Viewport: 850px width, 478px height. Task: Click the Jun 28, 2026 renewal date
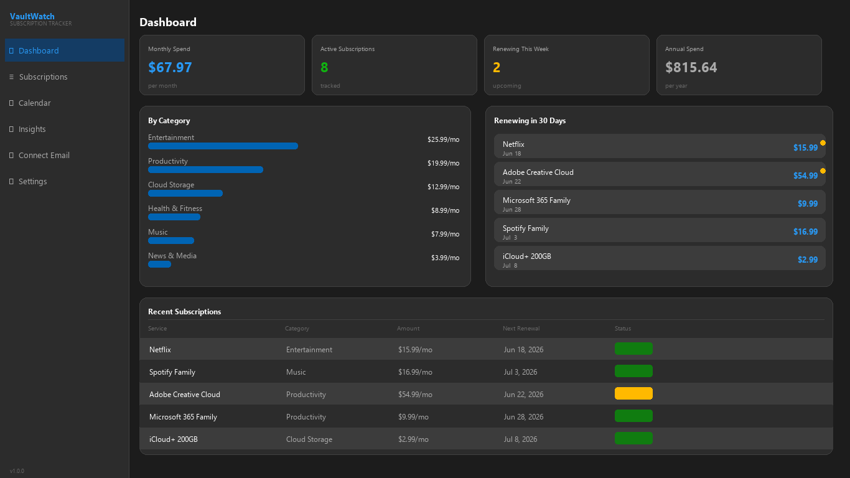pos(523,417)
